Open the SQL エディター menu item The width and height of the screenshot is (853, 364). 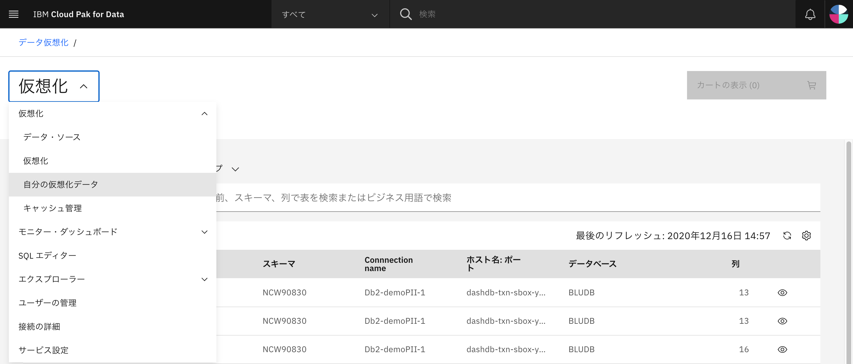[x=47, y=255]
